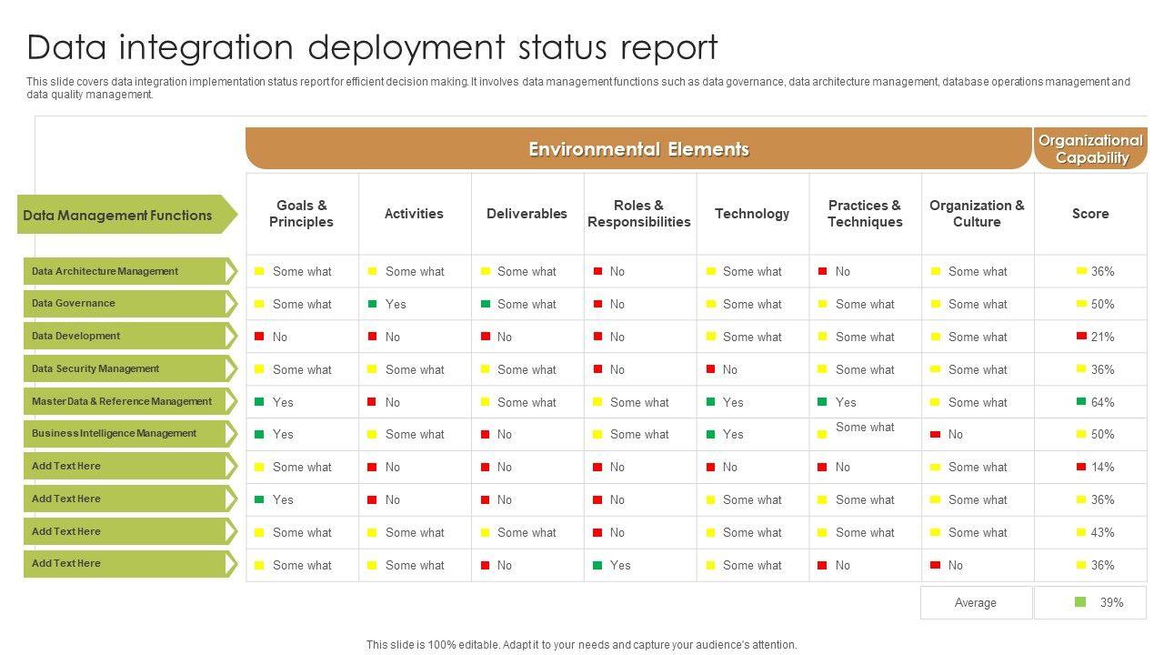Click the Roles & Responsibilities column header
Image resolution: width=1164 pixels, height=655 pixels.
[638, 214]
